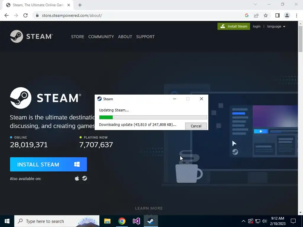The height and width of the screenshot is (227, 303).
Task: Click the security tray icon with red dot
Action: coord(251,221)
